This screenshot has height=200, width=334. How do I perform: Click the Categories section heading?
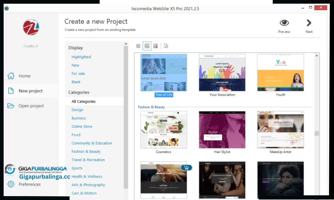[x=79, y=92]
